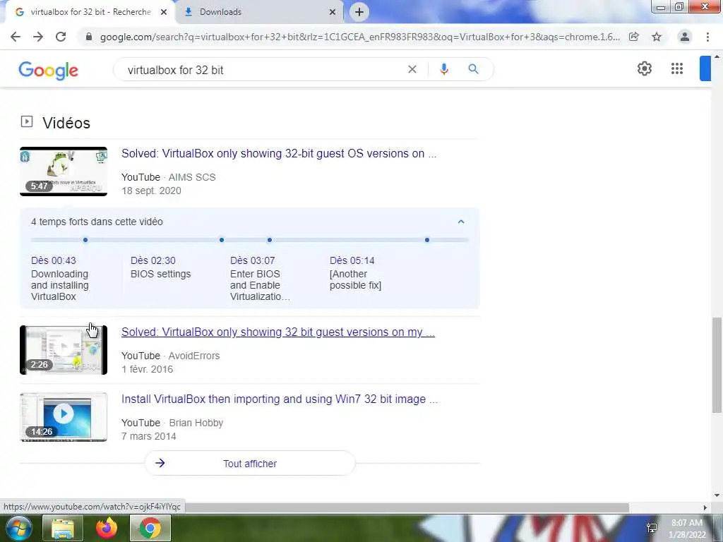Screen dimensions: 723x542
Task: Click the last timeline dot at 05:14
Action: (427, 240)
